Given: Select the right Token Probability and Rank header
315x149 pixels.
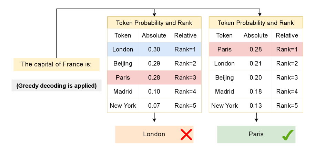Looking at the screenshot, I should coord(256,23).
